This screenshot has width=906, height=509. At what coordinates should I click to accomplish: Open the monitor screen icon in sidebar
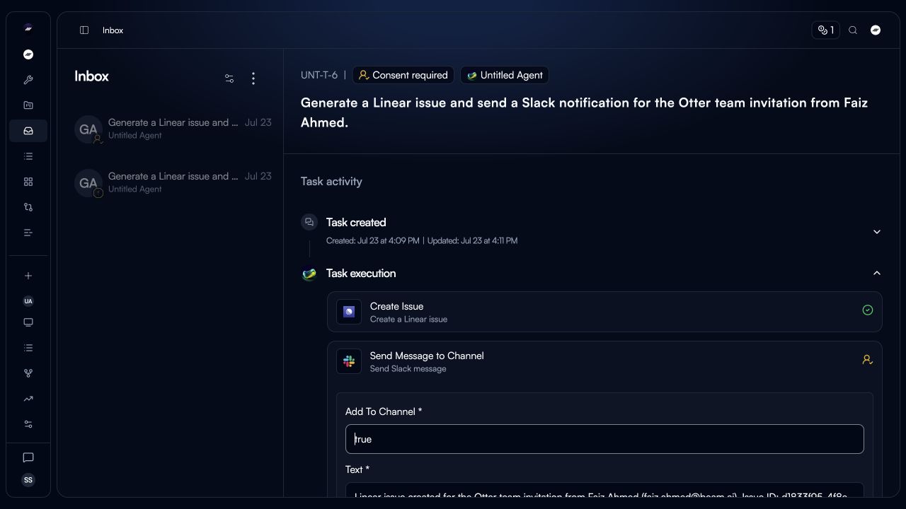click(x=28, y=322)
